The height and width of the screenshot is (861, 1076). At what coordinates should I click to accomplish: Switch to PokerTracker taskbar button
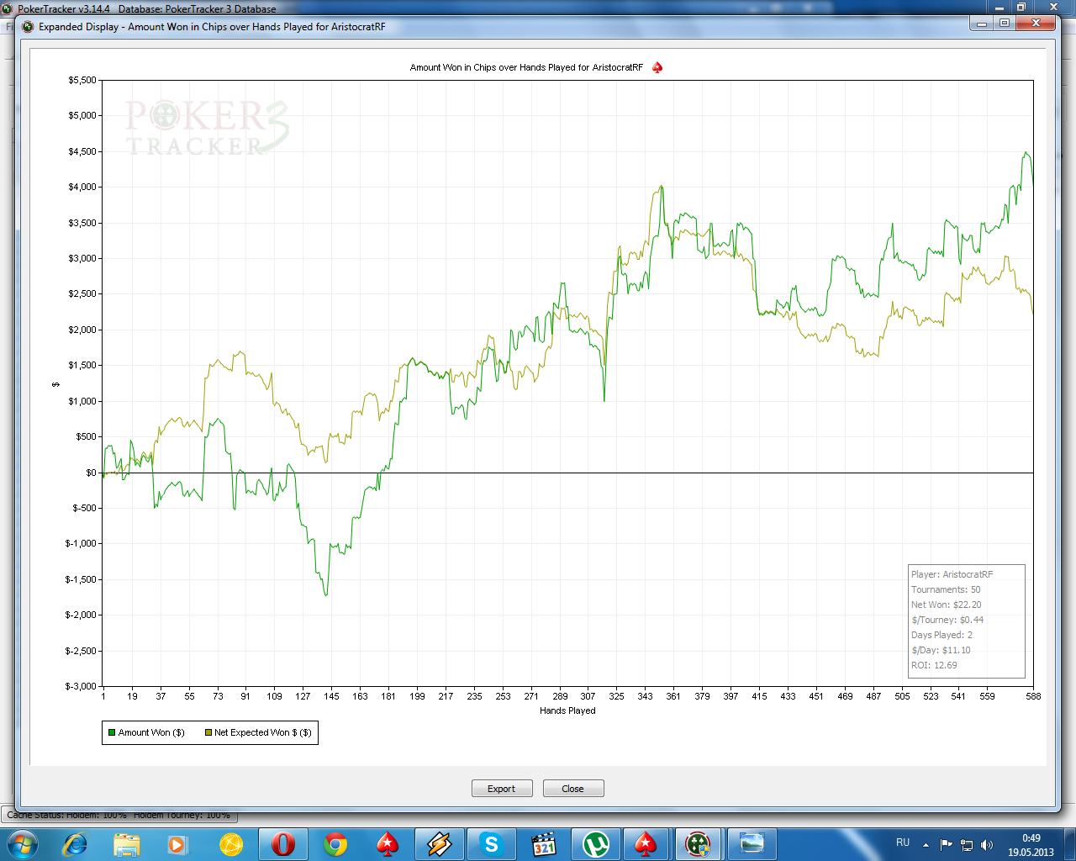(699, 844)
